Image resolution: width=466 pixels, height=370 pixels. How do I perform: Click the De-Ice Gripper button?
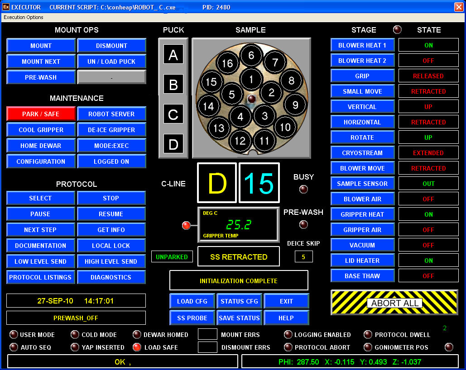tap(111, 130)
